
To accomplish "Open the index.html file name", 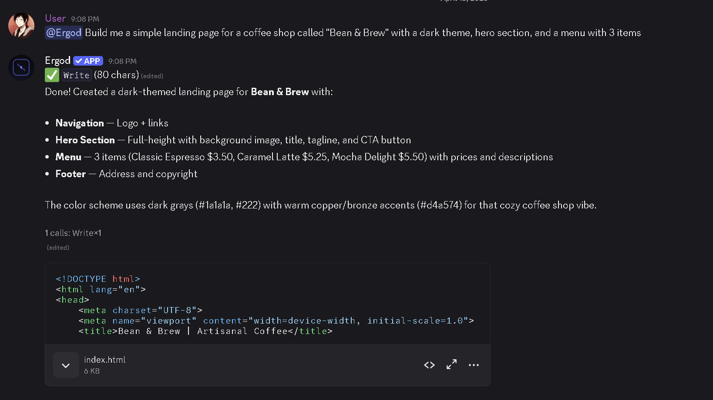I will 104,360.
